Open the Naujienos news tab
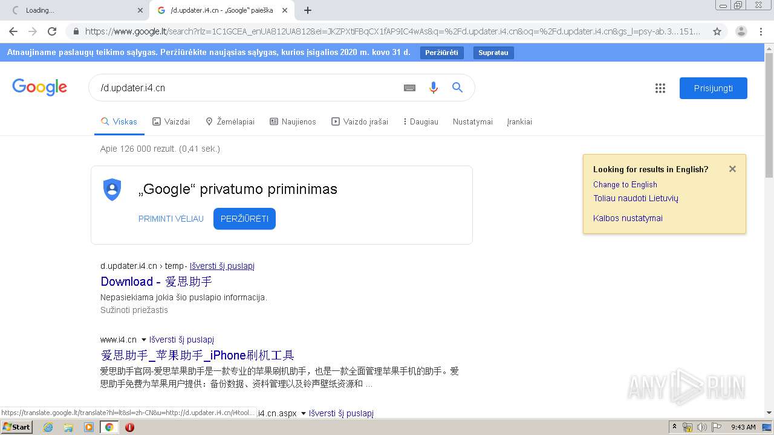The image size is (774, 435). click(293, 121)
